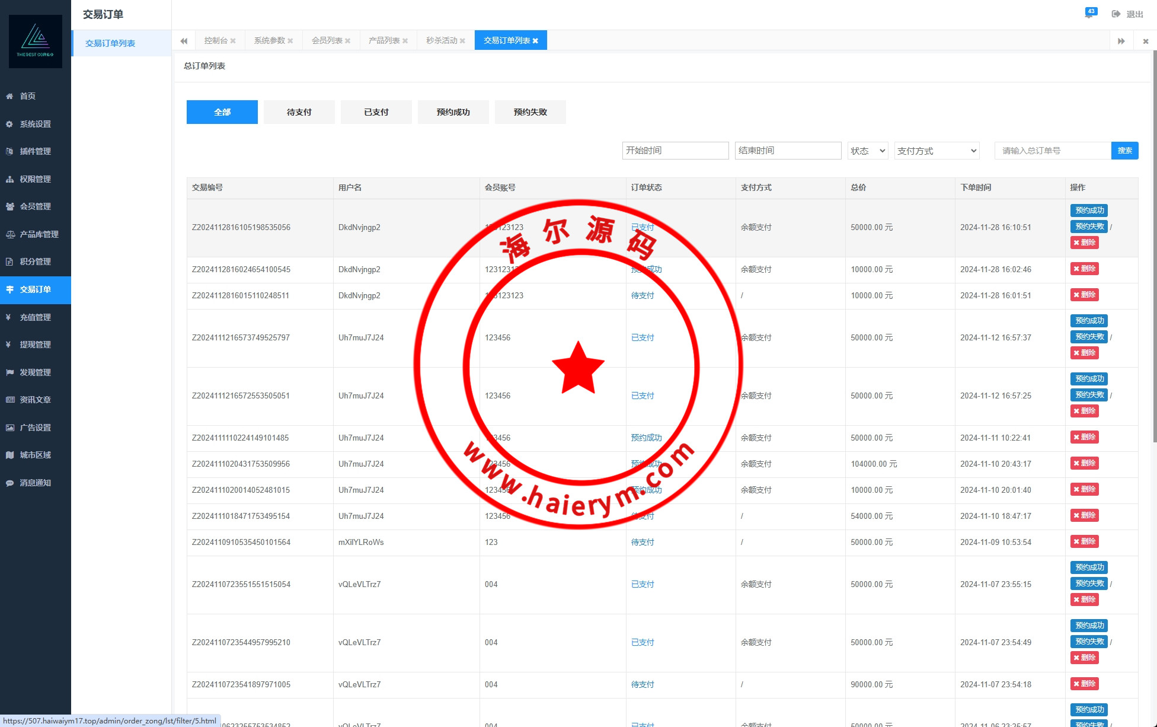Click the newspaper icon for 资讯文章
1157x727 pixels.
click(x=9, y=400)
